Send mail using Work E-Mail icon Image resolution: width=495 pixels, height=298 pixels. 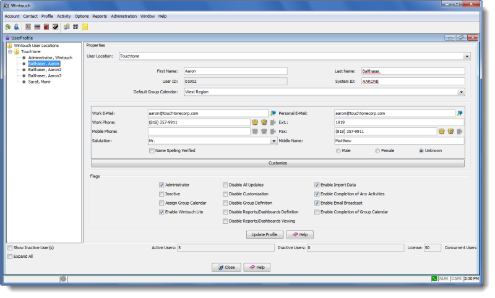coord(273,114)
